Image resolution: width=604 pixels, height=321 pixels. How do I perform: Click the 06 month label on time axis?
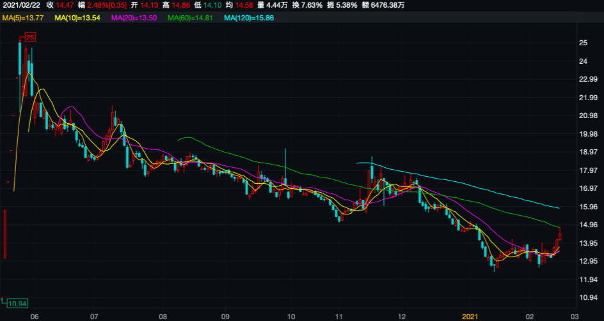(x=35, y=316)
